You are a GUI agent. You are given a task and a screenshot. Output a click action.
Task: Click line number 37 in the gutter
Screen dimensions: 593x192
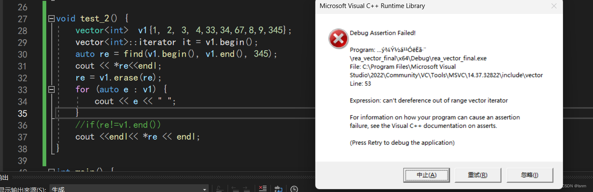click(22, 137)
